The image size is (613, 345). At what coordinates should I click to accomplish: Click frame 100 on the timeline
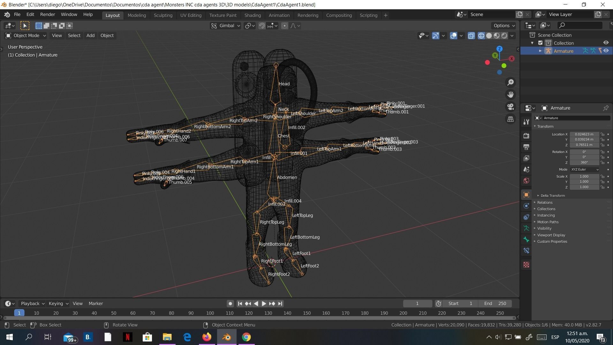pyautogui.click(x=210, y=313)
